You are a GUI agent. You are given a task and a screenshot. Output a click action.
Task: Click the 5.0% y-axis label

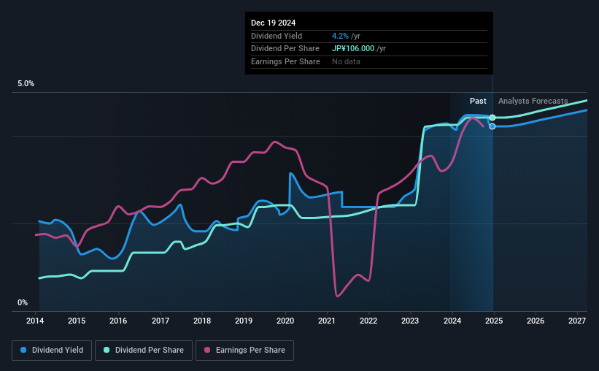click(x=26, y=84)
